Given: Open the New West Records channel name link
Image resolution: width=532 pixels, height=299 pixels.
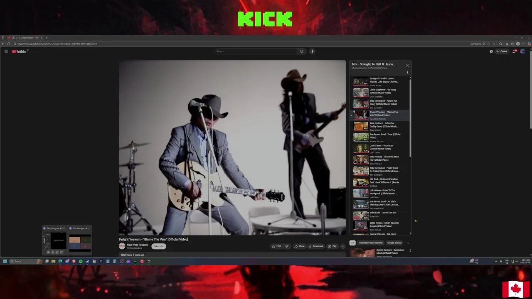Looking at the screenshot, I should (x=137, y=245).
